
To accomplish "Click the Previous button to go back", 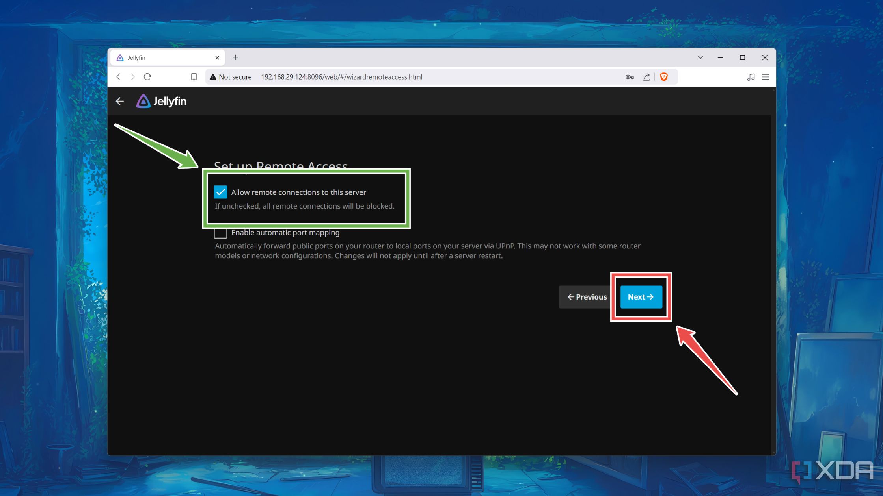I will pos(587,297).
